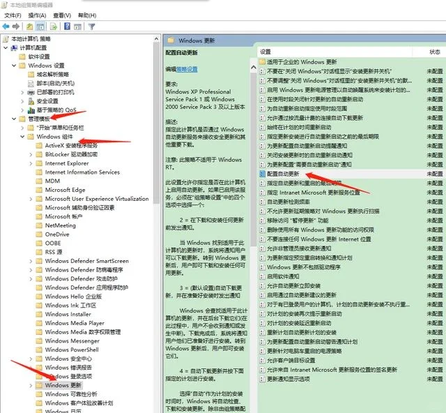
Task: Click the Help toolbar icon
Action: point(67,27)
